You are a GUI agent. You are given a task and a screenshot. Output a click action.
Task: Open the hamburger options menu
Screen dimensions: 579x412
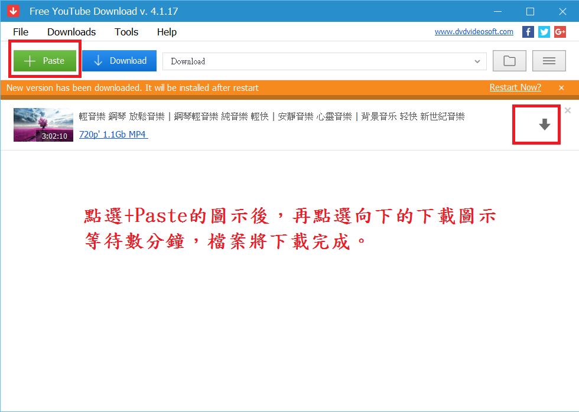(x=549, y=61)
